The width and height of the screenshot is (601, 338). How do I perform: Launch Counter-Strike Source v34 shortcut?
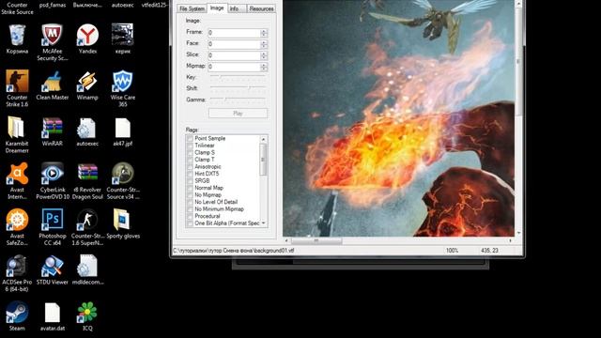coord(123,181)
